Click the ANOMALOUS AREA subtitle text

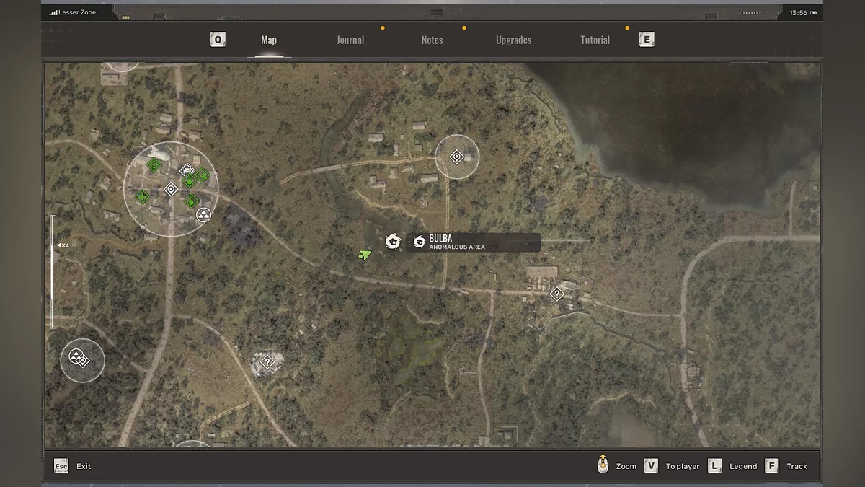coord(457,247)
